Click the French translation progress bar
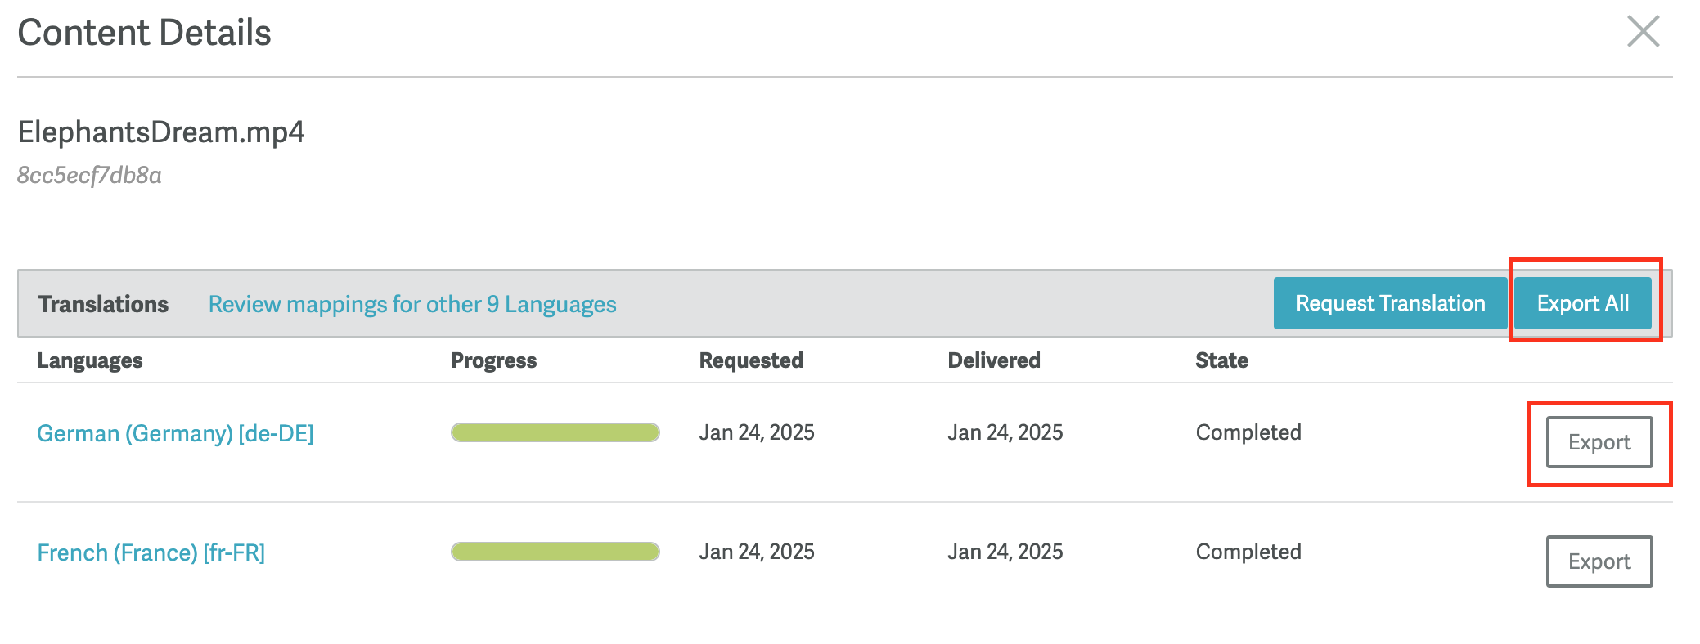This screenshot has width=1700, height=644. [555, 552]
